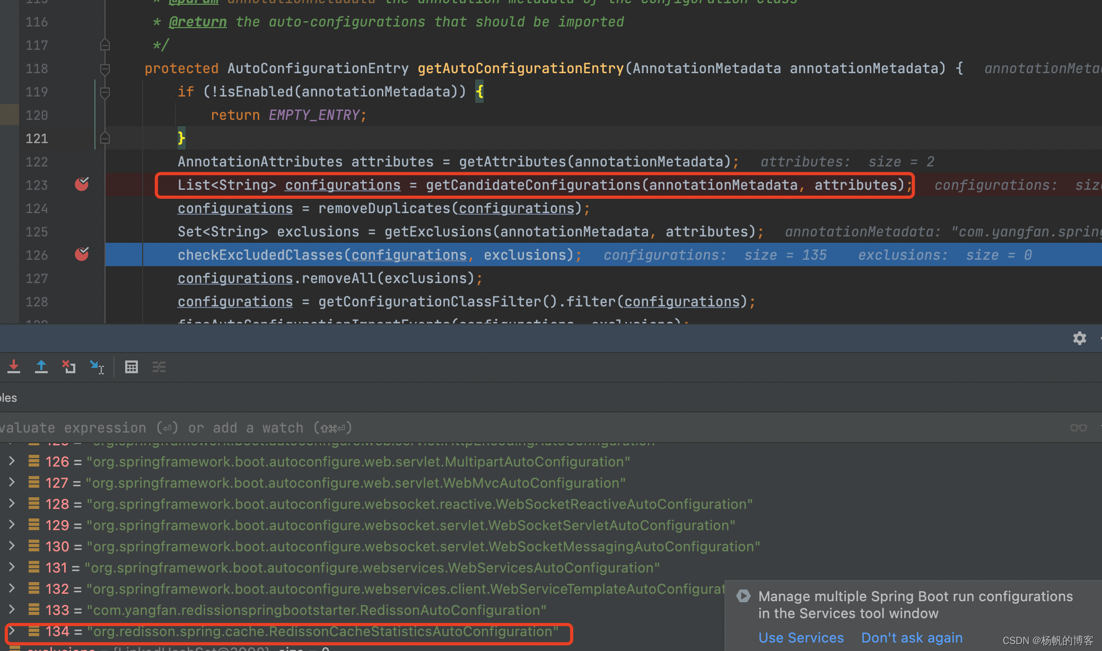This screenshot has width=1102, height=651.
Task: Expand variable 133 RedissonAutoConfiguration entry
Action: [x=12, y=610]
